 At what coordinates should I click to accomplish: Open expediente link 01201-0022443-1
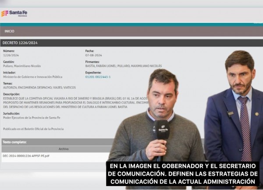click(x=98, y=77)
